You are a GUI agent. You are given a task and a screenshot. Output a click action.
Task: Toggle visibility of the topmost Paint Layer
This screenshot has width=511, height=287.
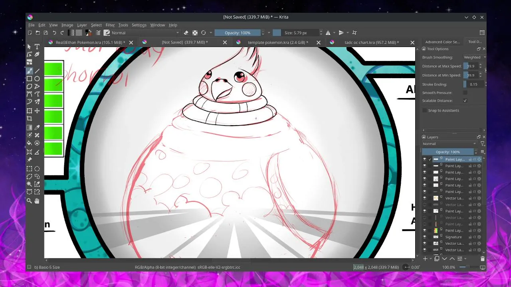coord(424,159)
